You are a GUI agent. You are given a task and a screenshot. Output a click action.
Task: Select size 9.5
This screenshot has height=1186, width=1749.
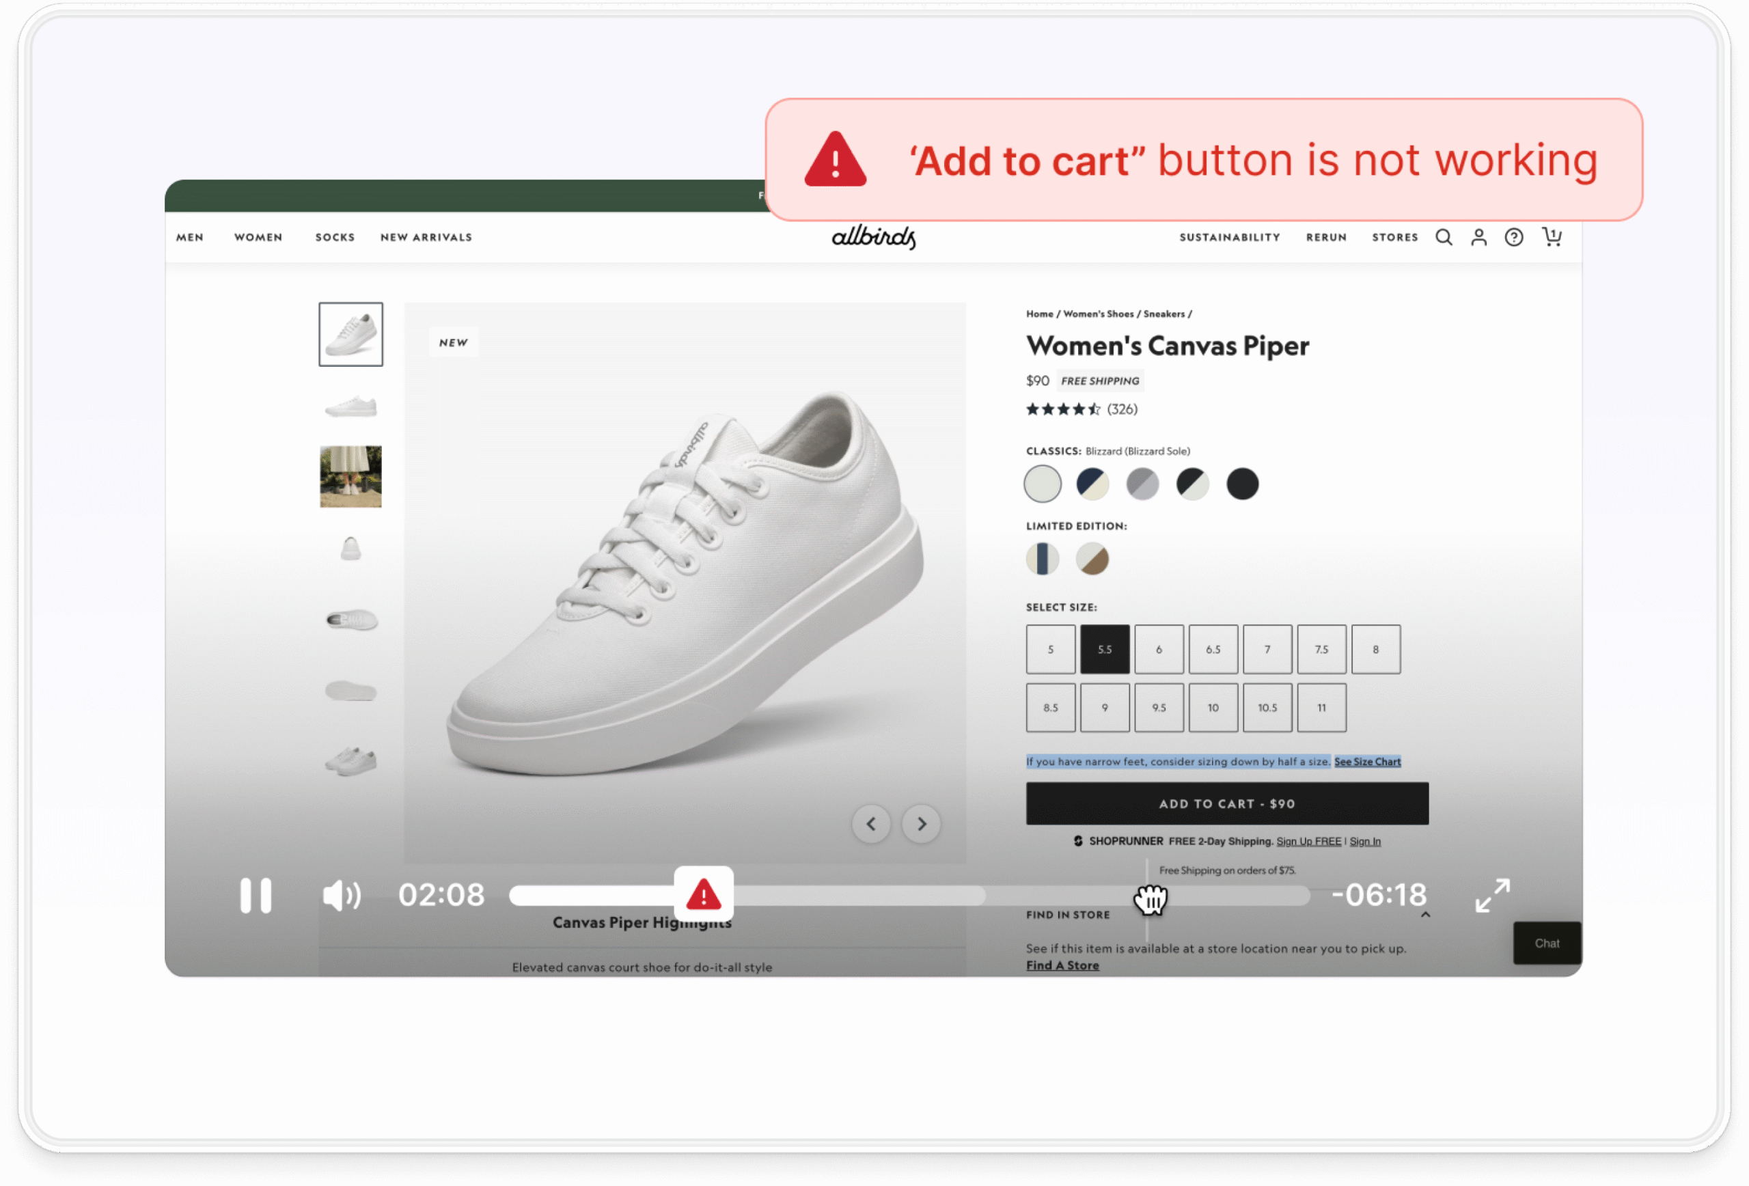coord(1159,708)
